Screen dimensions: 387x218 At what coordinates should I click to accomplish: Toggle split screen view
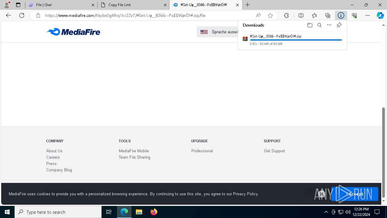pos(301,15)
